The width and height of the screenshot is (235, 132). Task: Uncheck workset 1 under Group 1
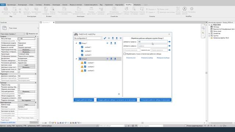point(82,47)
